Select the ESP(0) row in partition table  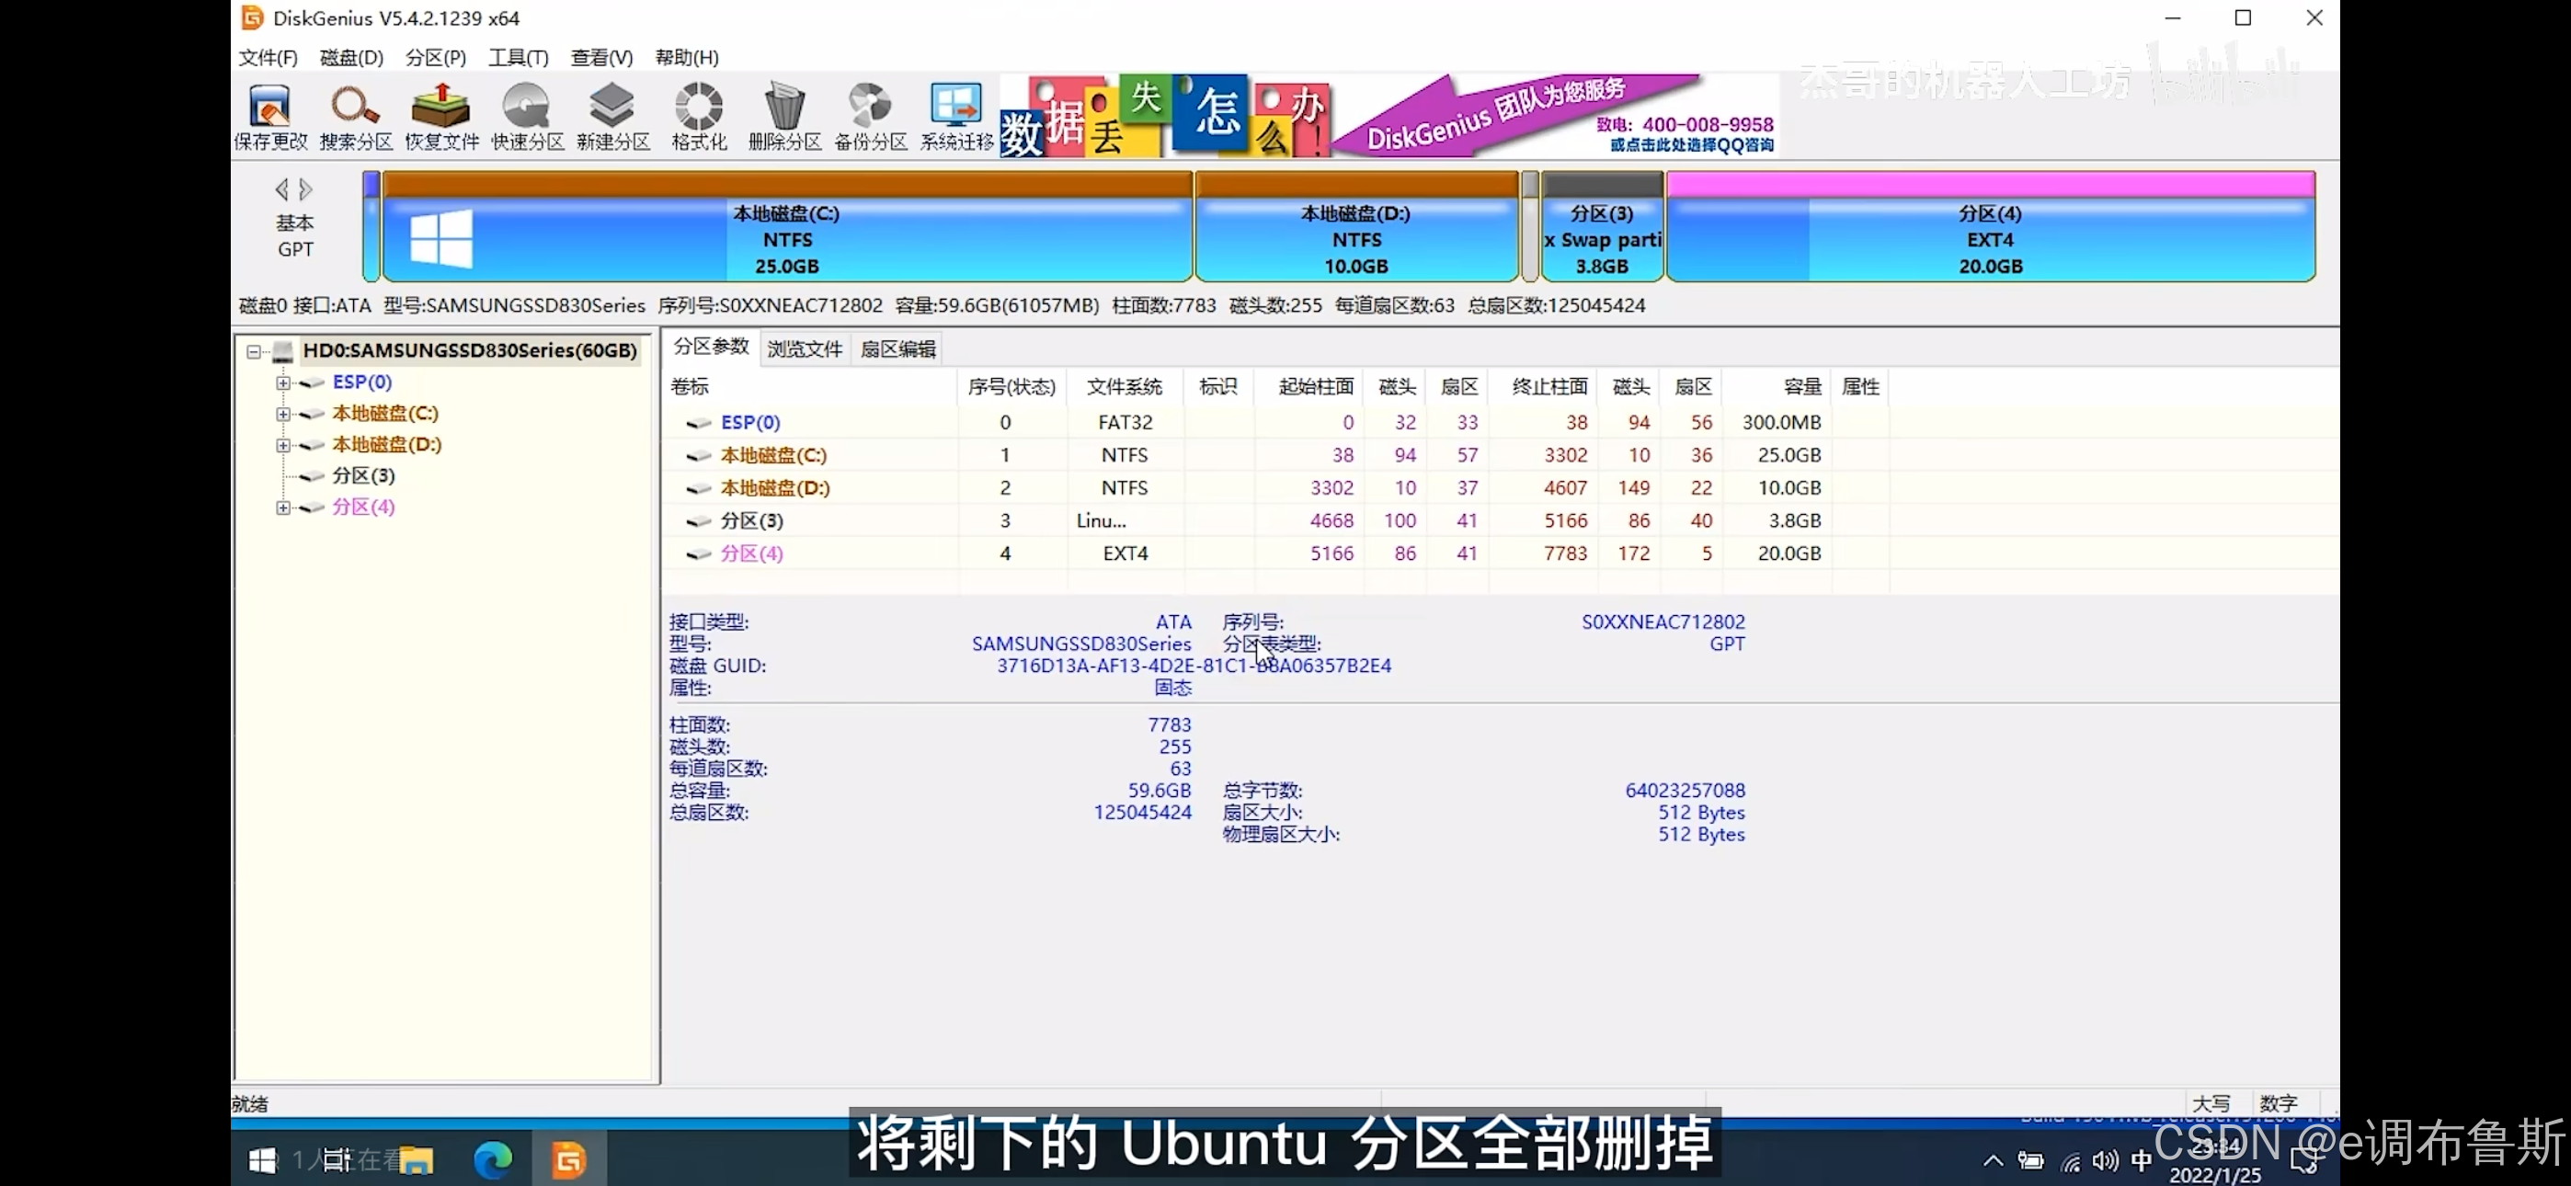point(1277,422)
